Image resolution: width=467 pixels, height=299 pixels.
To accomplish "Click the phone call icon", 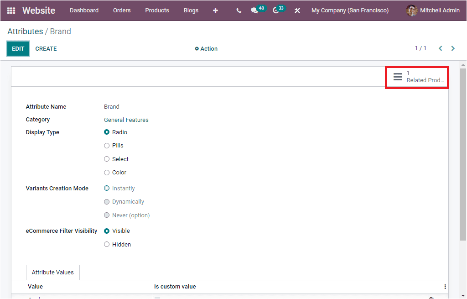I will (x=239, y=10).
